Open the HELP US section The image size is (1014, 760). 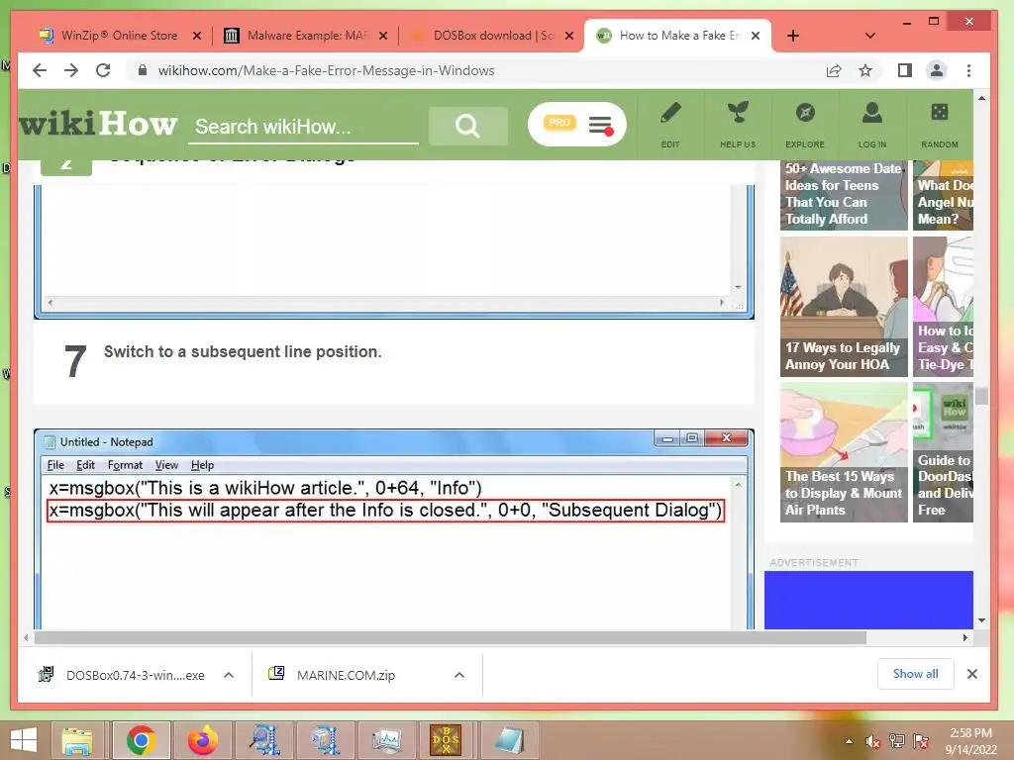tap(738, 125)
